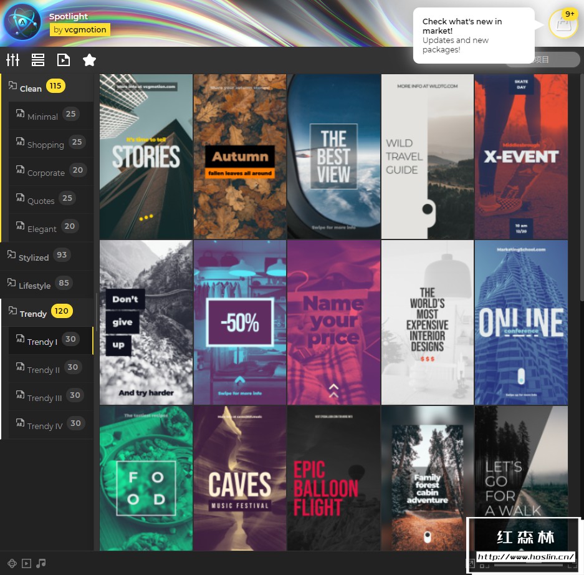Select the Expensive Interior Designs thumbnail
The image size is (584, 575).
click(428, 322)
